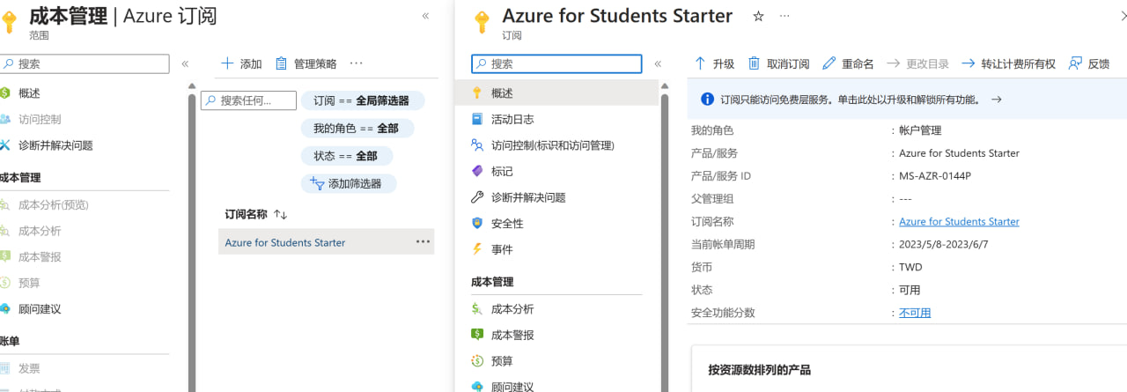The height and width of the screenshot is (392, 1127).
Task: Click the 重命名 pencil icon
Action: (x=829, y=63)
